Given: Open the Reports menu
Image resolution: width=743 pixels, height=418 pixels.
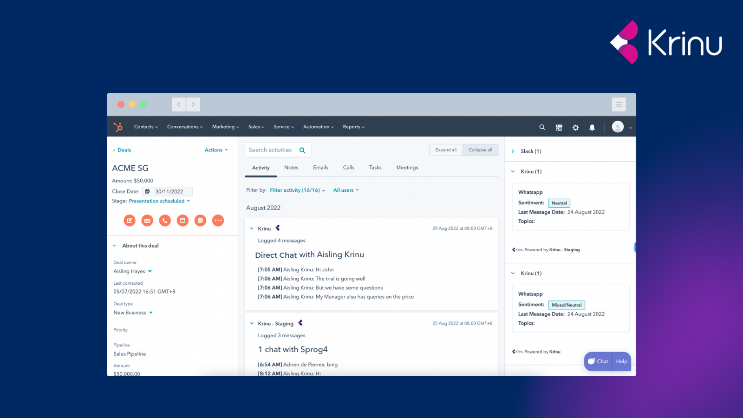Looking at the screenshot, I should pos(353,127).
